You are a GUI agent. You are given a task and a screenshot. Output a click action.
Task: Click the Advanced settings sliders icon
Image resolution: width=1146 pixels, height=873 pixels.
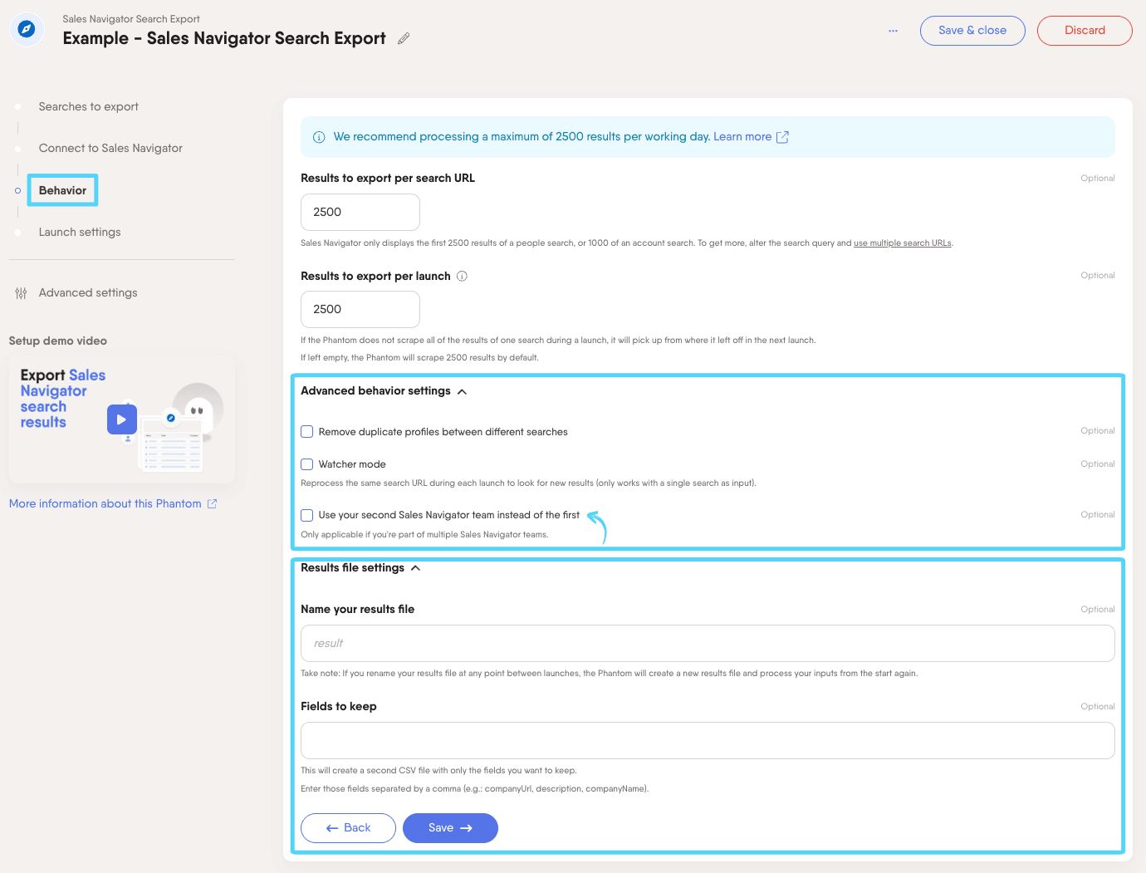click(21, 293)
